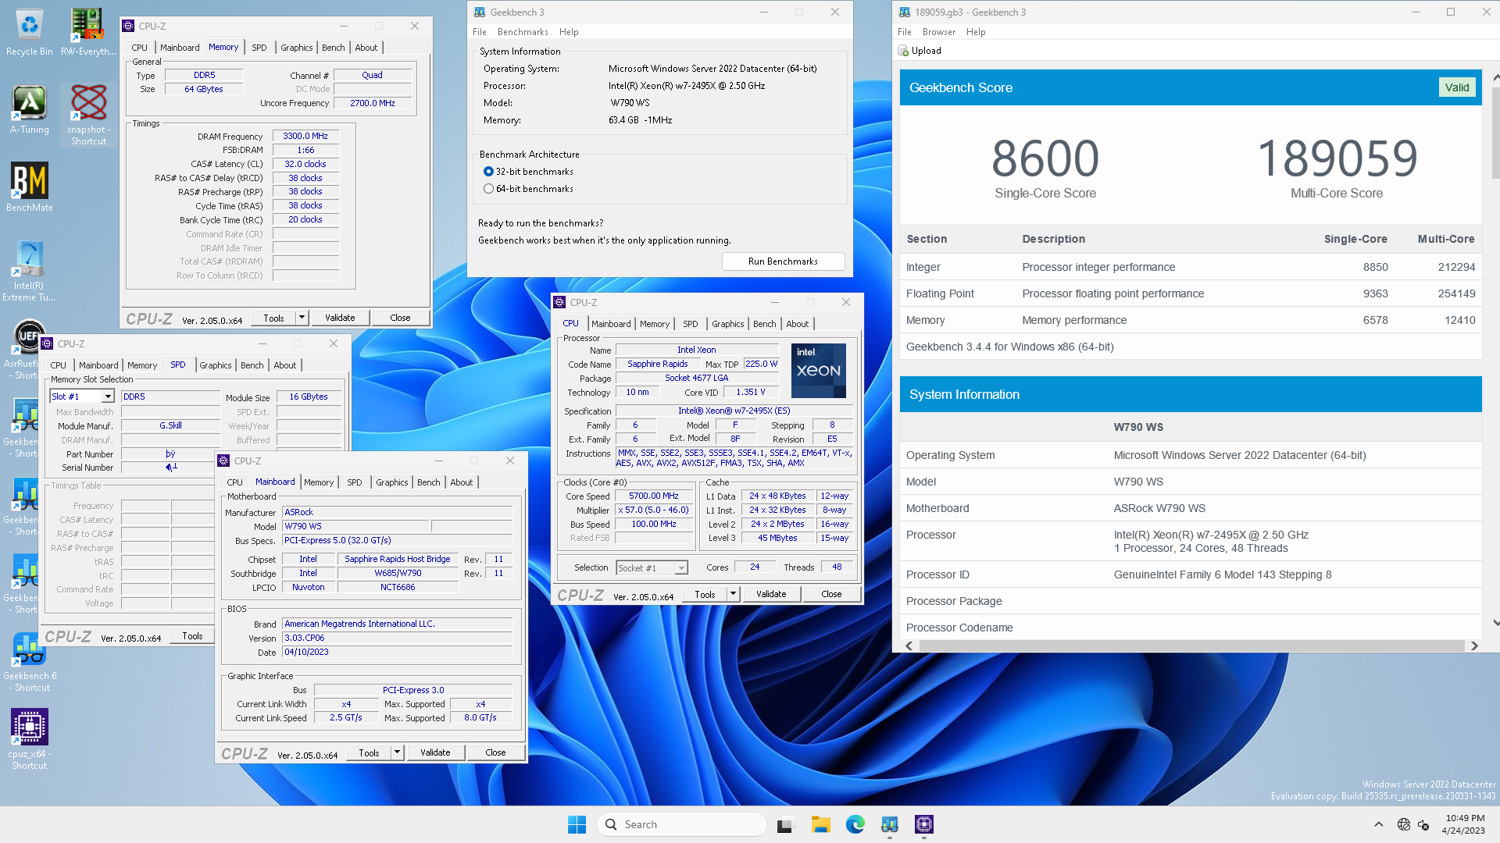
Task: Open Help menu in Geekbench 3 benchmark window
Action: point(569,32)
